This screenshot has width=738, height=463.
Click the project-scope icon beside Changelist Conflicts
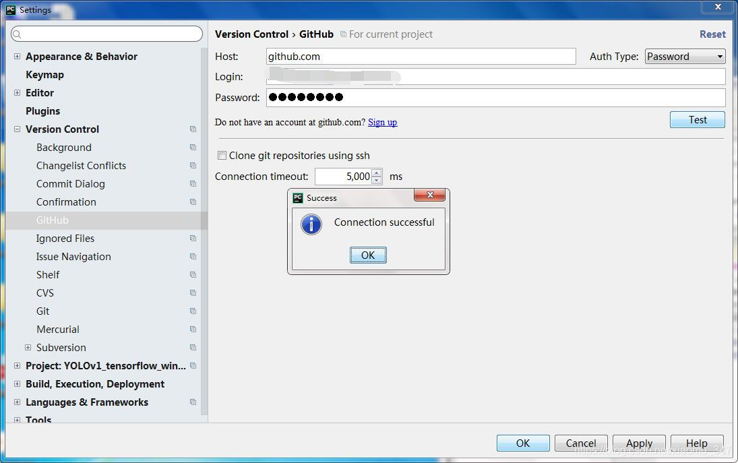(193, 165)
